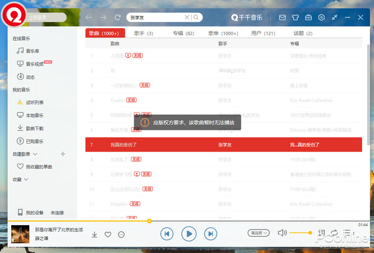Viewport: 374px width, 253px height.
Task: Open the playback queue list icon
Action: [347, 233]
